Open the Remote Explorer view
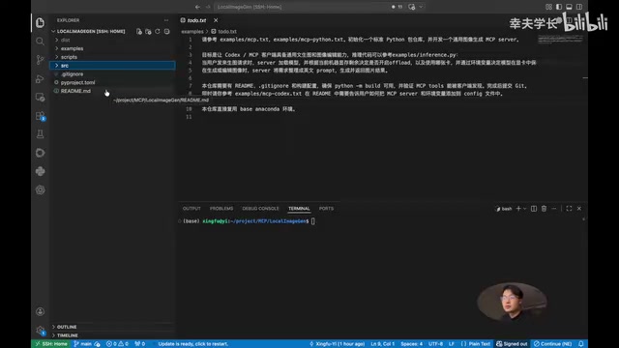Viewport: 619px width, 348px height. (x=40, y=97)
